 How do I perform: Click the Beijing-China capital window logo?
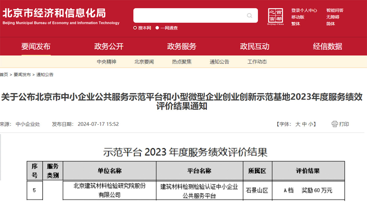click(x=275, y=16)
